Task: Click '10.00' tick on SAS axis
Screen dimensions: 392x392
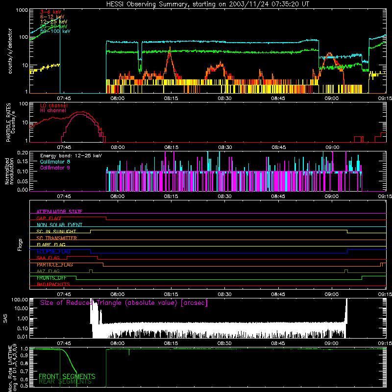Action: tap(21, 309)
